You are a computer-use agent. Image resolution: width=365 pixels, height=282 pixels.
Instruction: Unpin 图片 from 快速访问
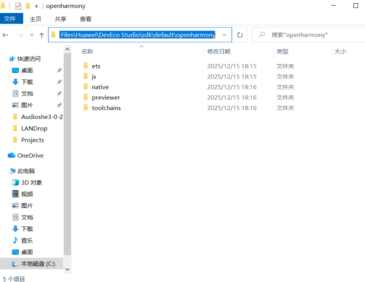[x=59, y=105]
